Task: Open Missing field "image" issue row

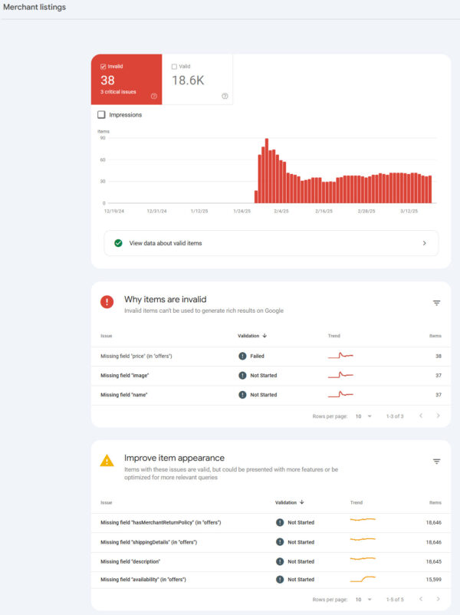Action: point(271,375)
